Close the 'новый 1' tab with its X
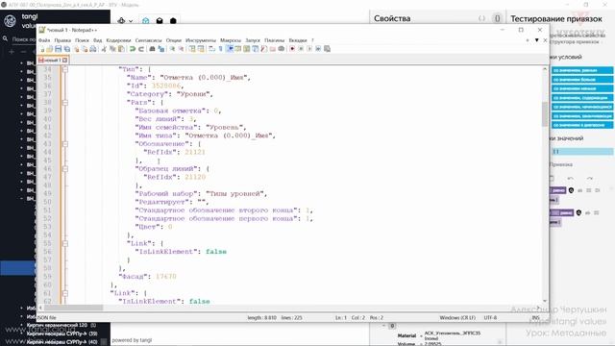The width and height of the screenshot is (615, 346). coord(64,60)
